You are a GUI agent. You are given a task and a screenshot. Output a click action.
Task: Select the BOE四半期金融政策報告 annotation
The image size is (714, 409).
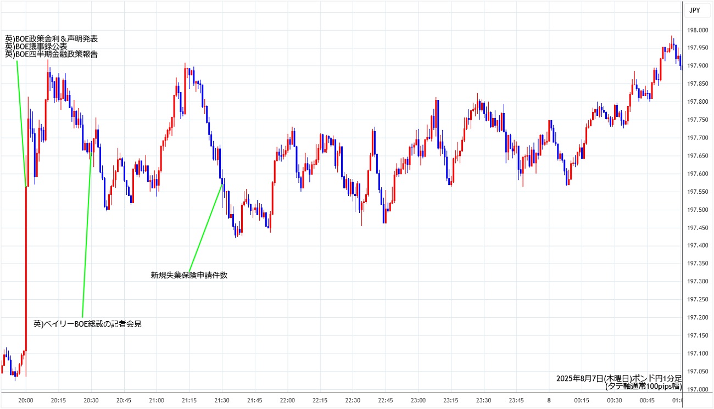(51, 54)
